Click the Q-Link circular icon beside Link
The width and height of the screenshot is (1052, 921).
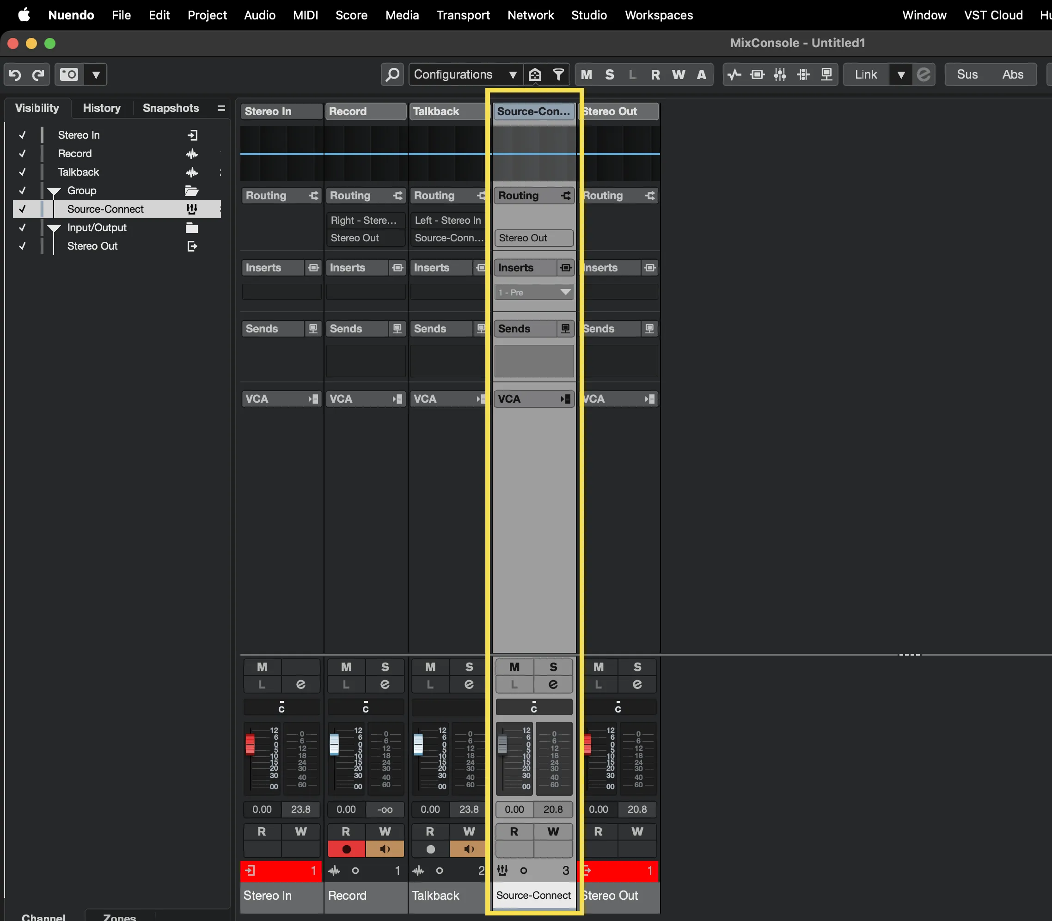[924, 75]
